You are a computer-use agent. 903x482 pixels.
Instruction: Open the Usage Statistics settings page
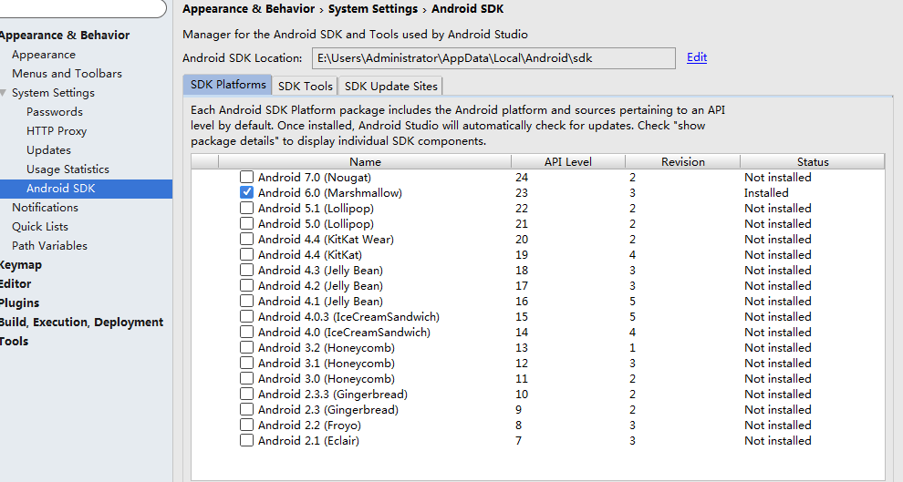68,169
